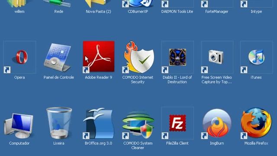Image resolution: width=277 pixels, height=156 pixels.
Task: Open the Painel de Controle icon
Action: pyautogui.click(x=58, y=57)
